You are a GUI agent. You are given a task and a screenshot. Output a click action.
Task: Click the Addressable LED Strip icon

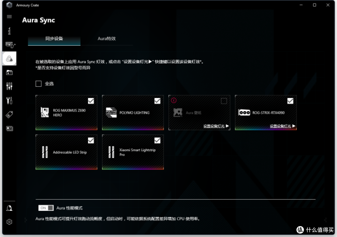tap(45, 152)
